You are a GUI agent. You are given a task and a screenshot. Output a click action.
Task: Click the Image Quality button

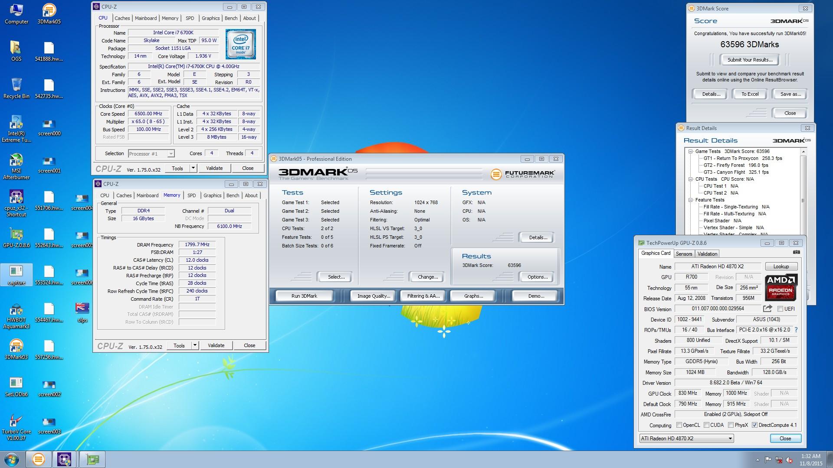click(374, 296)
